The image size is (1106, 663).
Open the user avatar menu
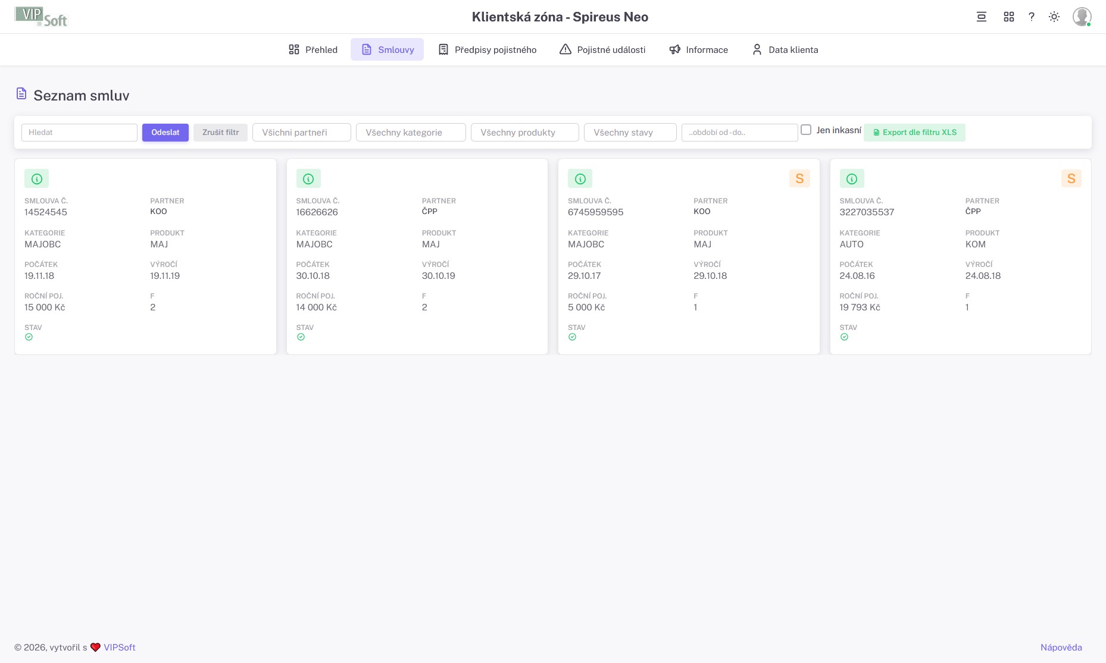point(1082,17)
